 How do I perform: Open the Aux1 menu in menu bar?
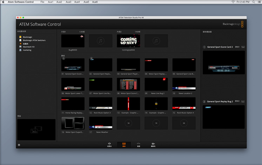[51, 2]
